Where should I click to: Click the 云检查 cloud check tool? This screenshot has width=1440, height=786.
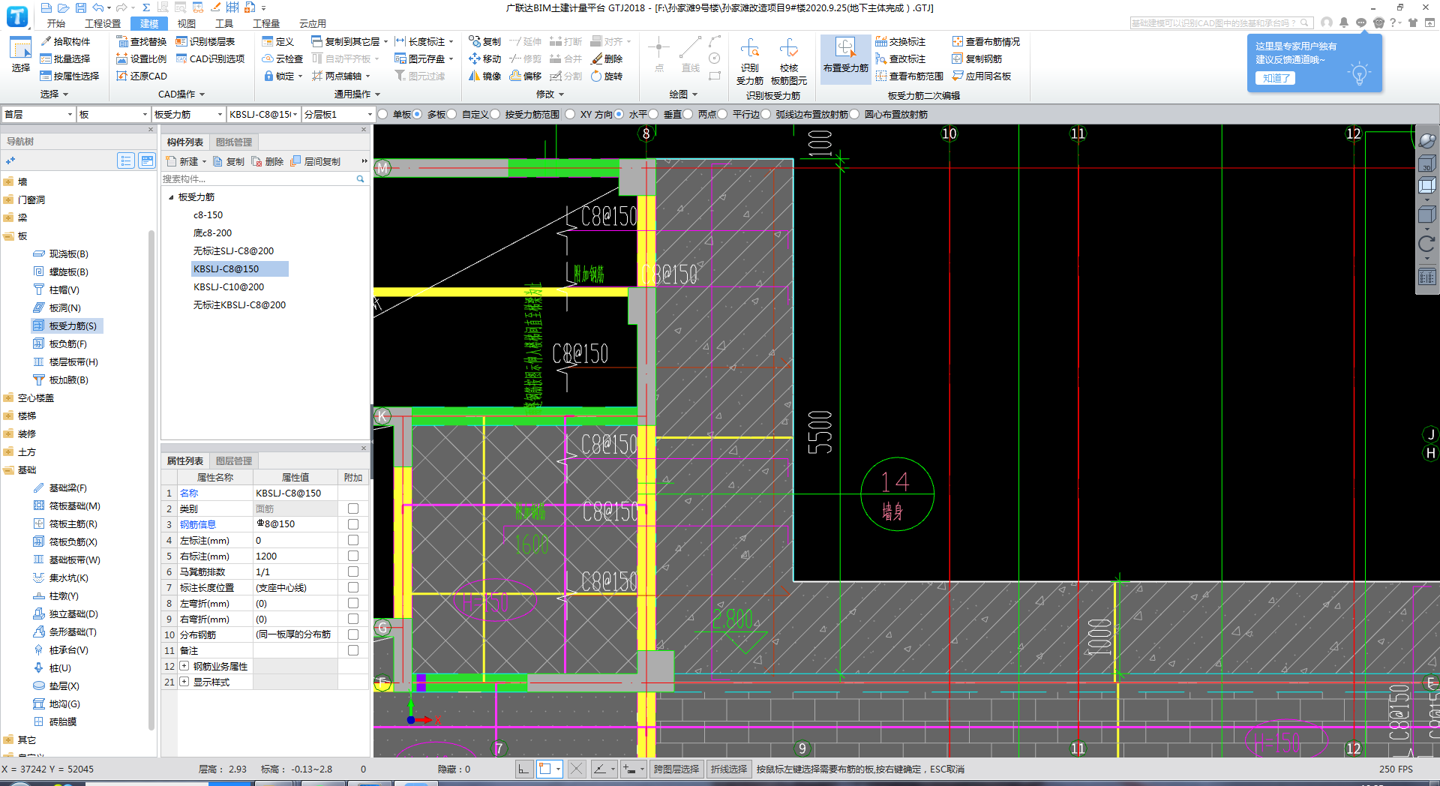283,58
